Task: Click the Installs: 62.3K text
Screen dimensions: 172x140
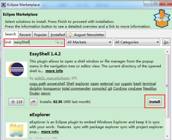Action: tap(51, 102)
